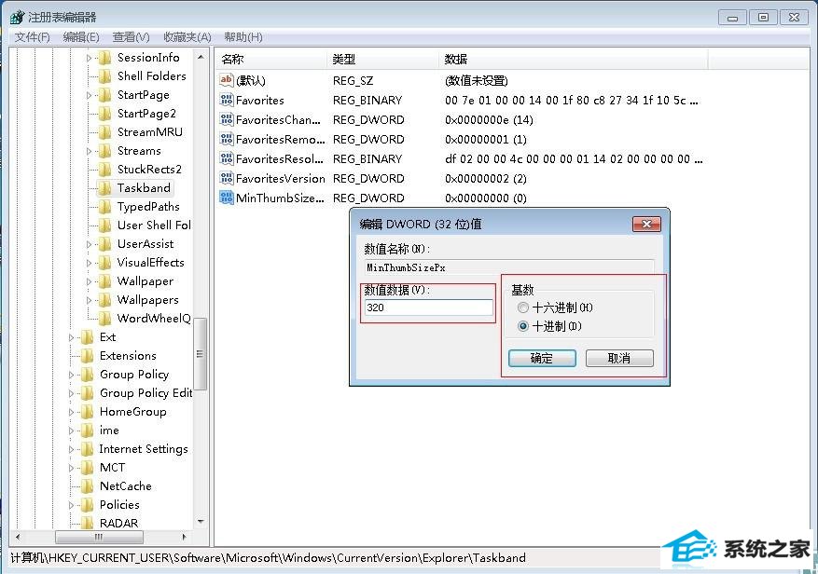Select the StartPage folder icon
818x574 pixels.
coord(104,95)
